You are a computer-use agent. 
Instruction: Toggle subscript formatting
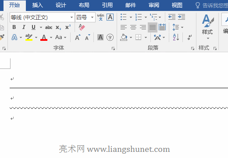pyautogui.click(x=58, y=27)
